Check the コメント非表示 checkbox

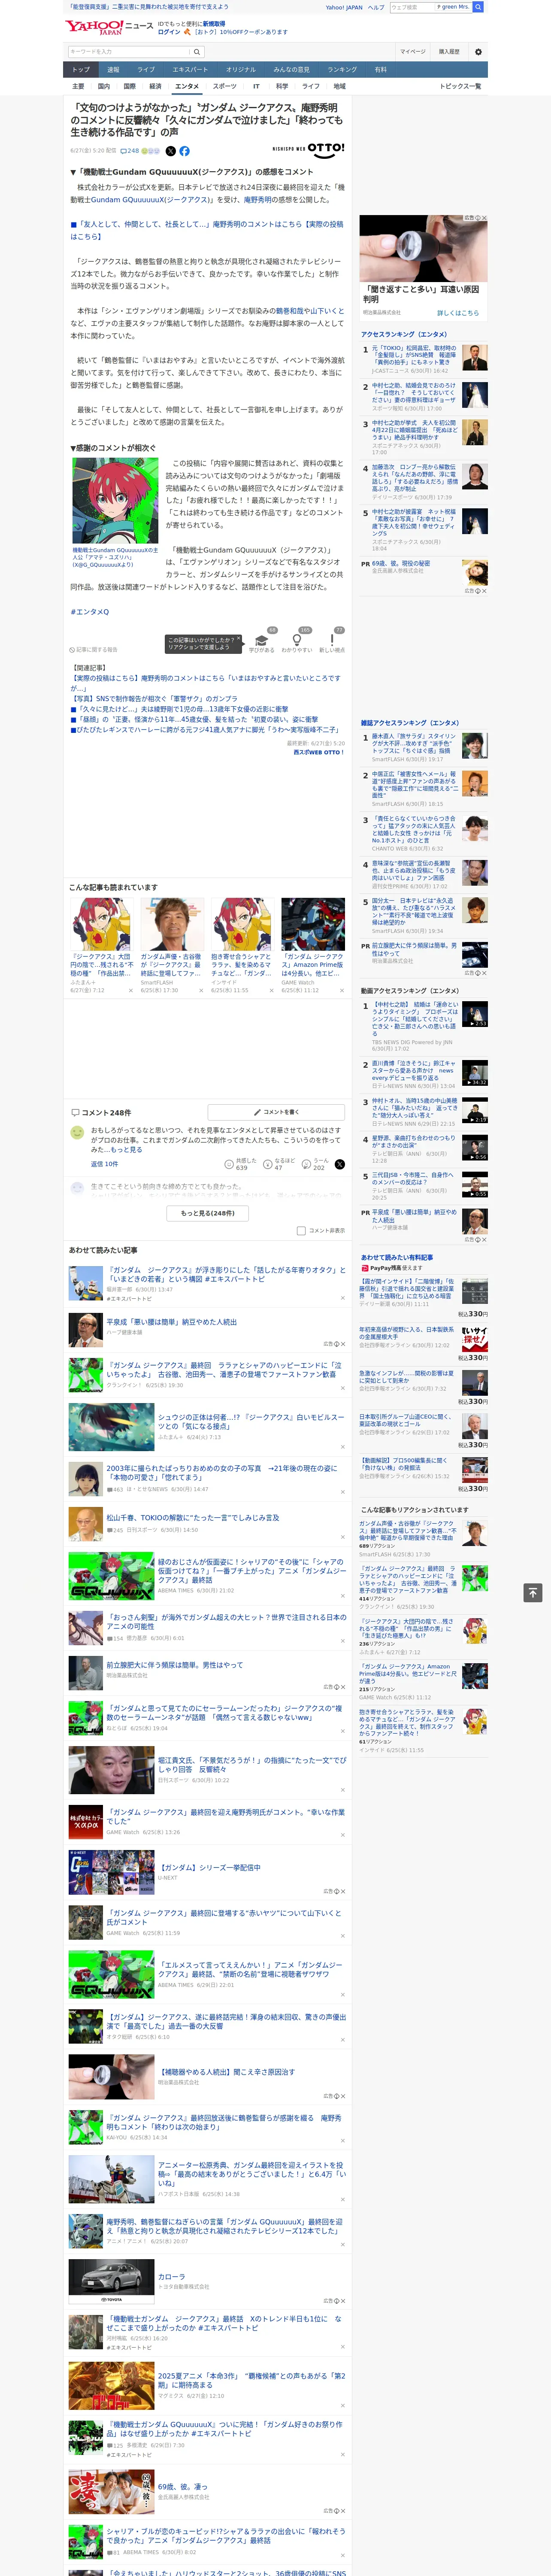[x=301, y=1231]
